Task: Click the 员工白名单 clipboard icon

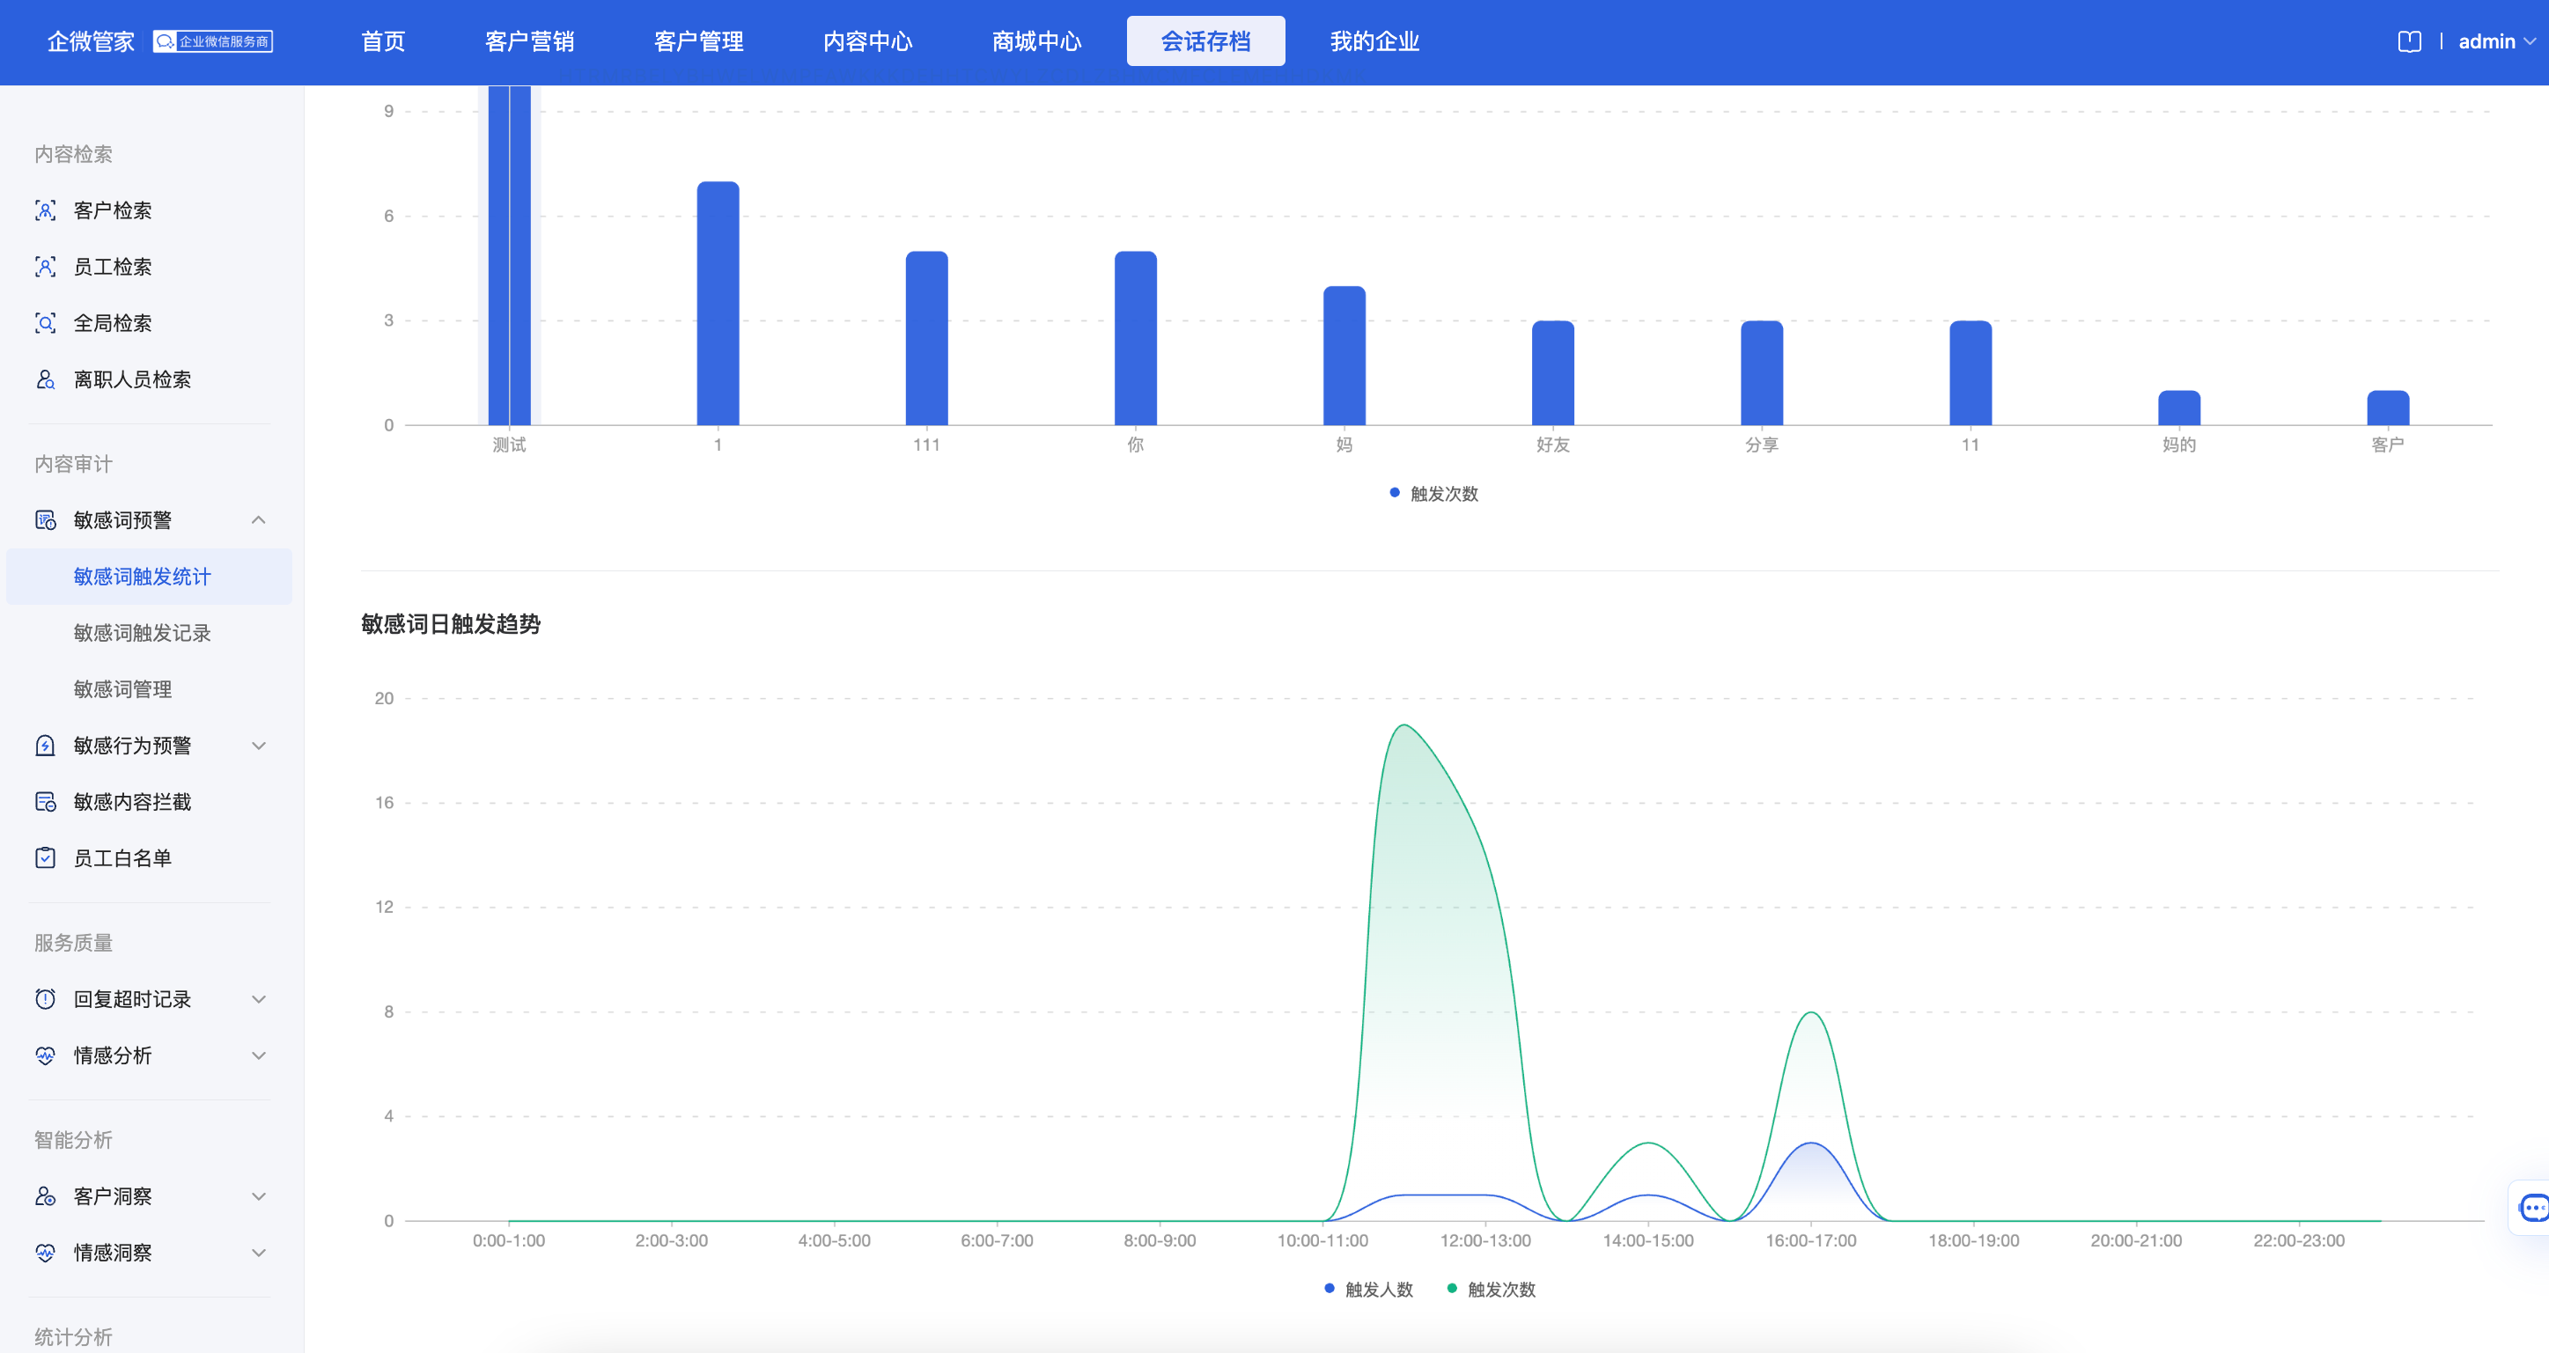Action: pyautogui.click(x=46, y=858)
